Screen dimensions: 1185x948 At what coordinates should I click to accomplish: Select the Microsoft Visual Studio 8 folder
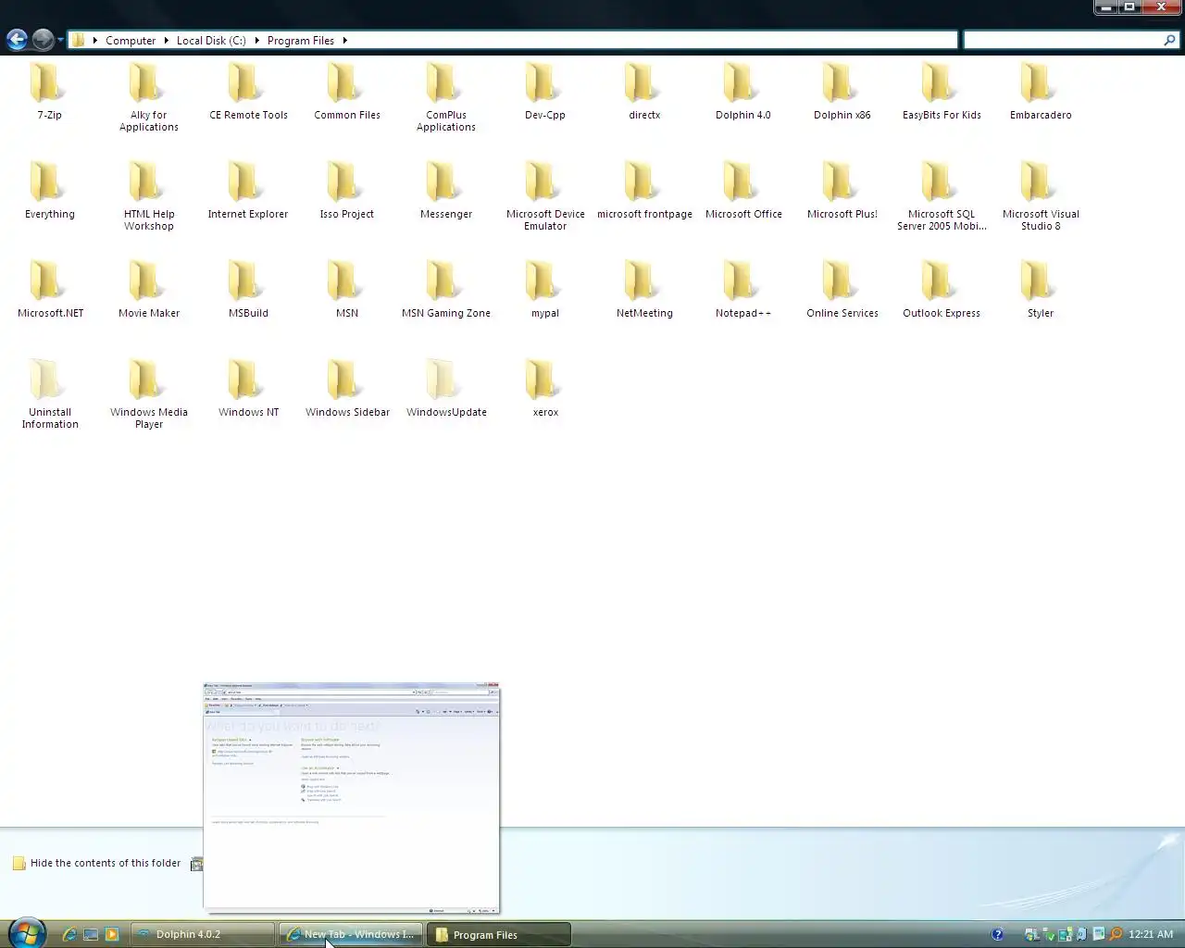pyautogui.click(x=1041, y=195)
